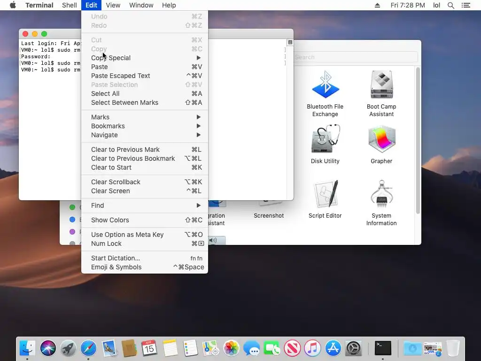The image size is (481, 361).
Task: Open FaceTime from the Dock
Action: point(272,348)
